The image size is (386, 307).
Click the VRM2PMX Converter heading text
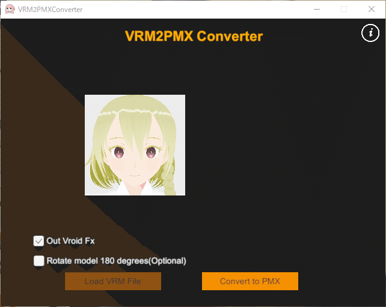point(194,36)
